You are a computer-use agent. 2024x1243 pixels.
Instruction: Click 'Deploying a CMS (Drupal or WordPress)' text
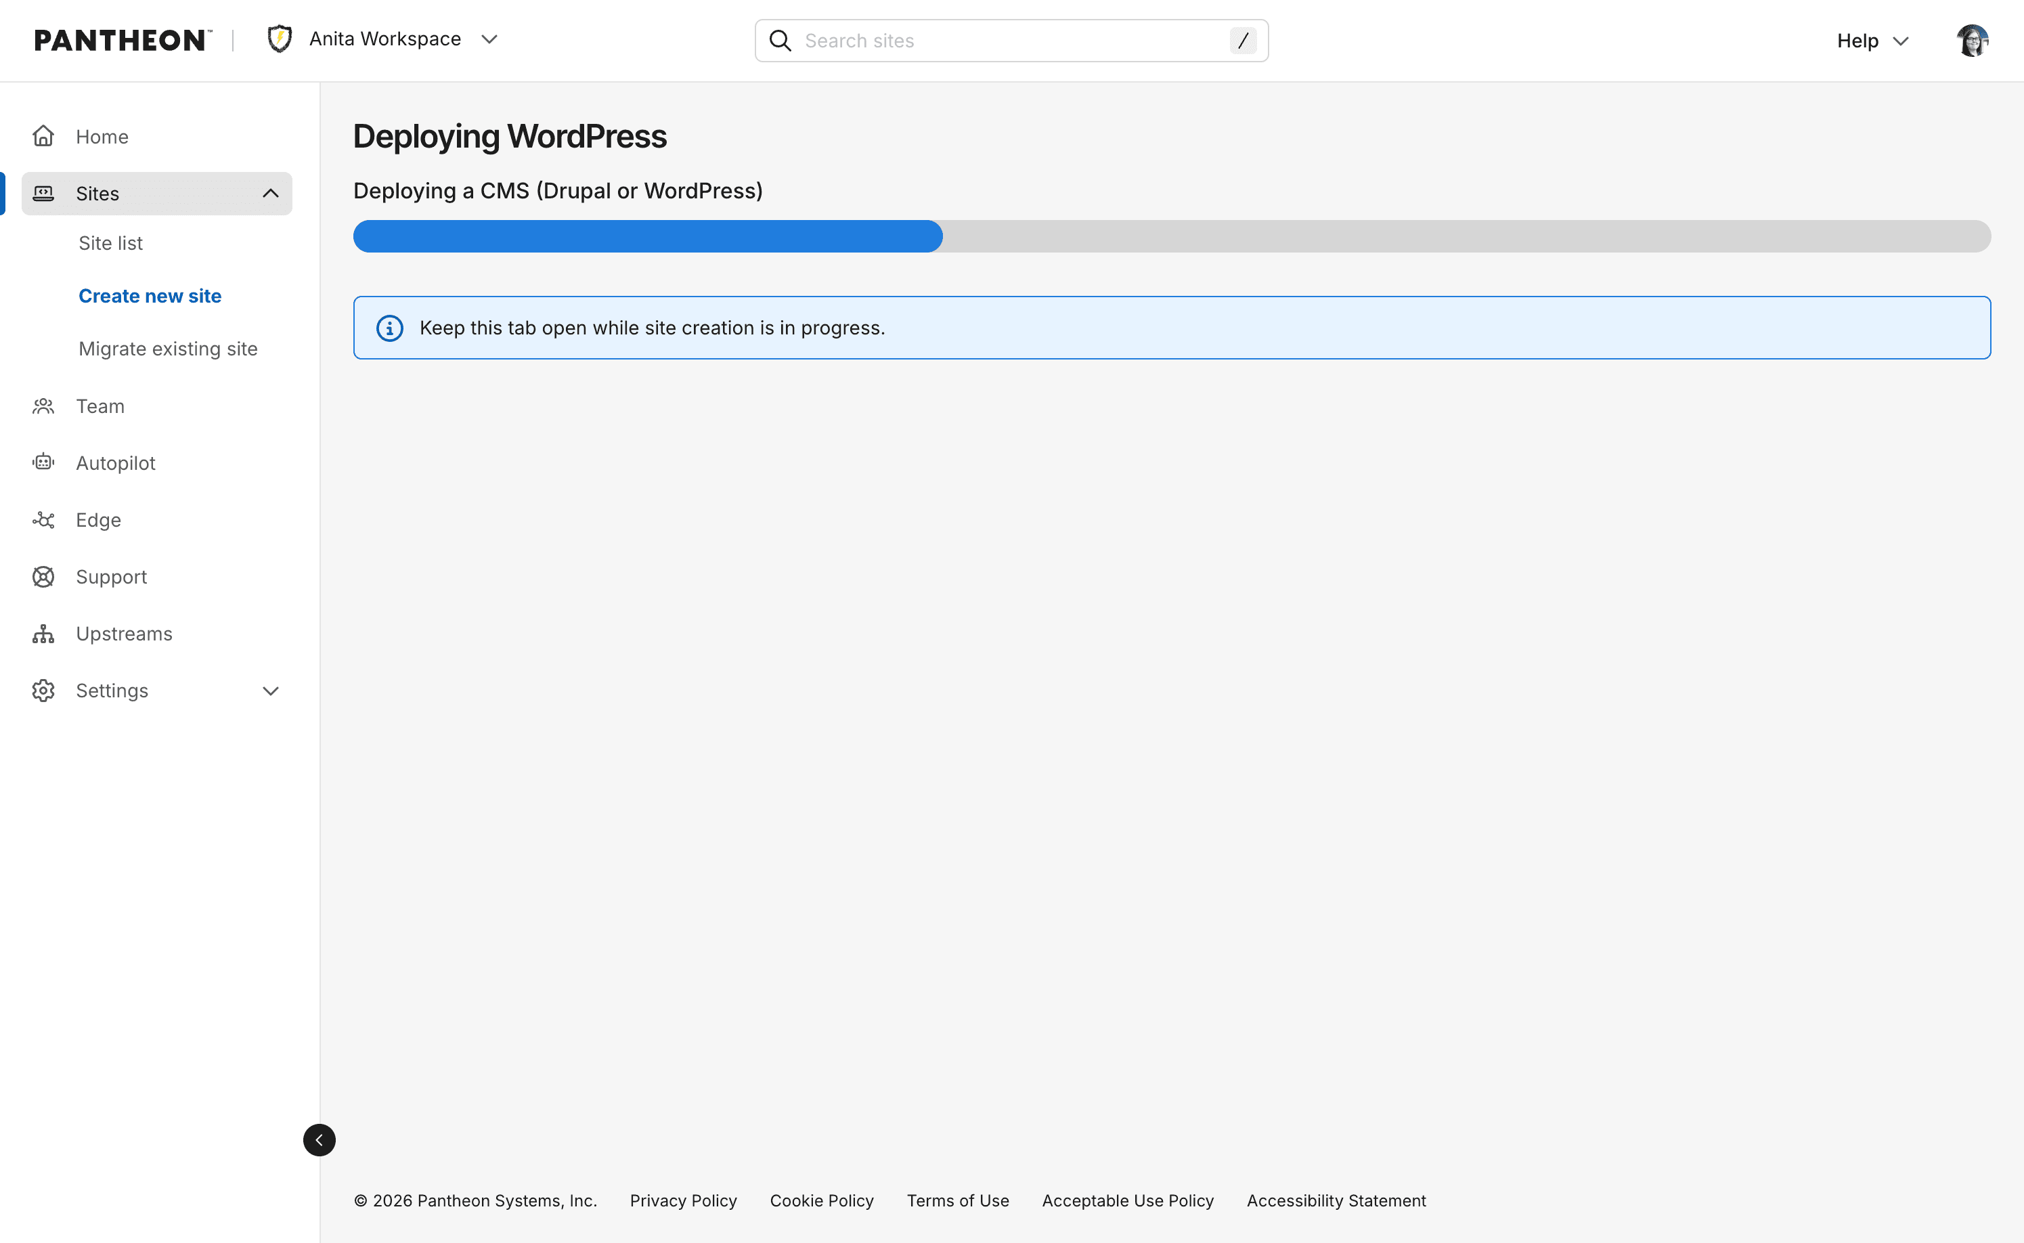point(558,191)
